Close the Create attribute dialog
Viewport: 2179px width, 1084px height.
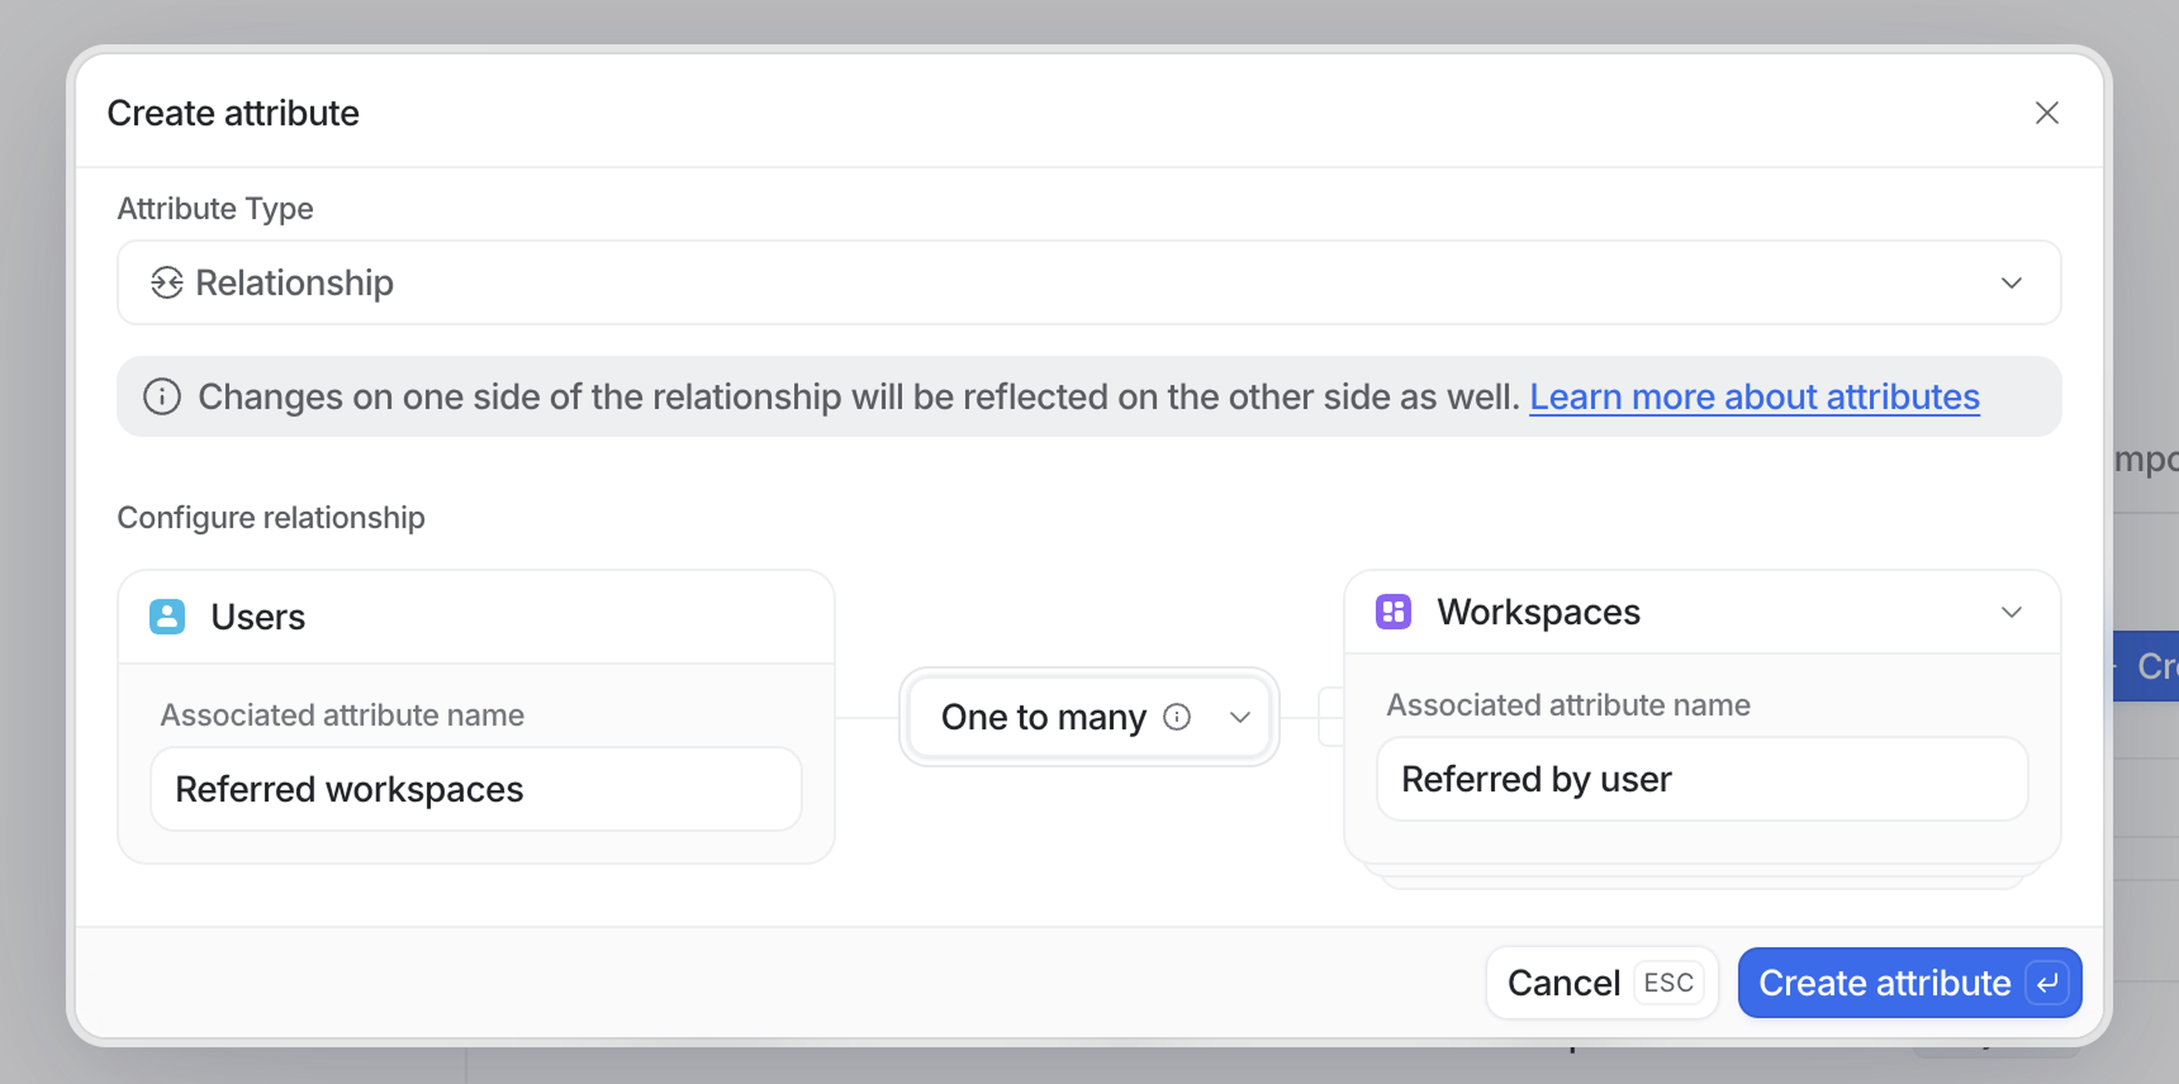[2046, 112]
